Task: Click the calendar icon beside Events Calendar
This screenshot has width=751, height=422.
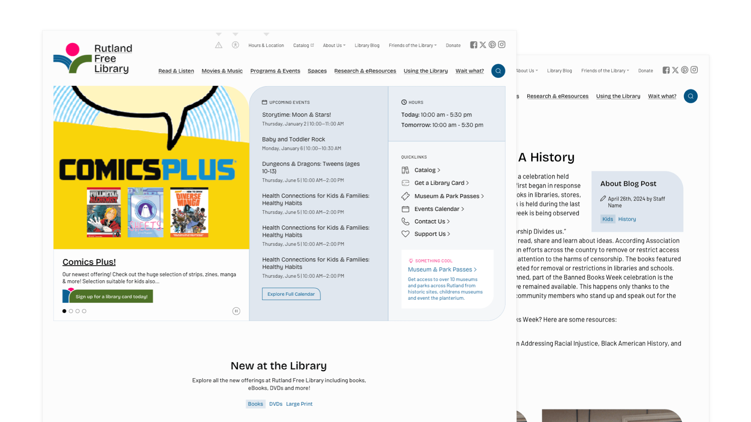Action: pos(405,209)
